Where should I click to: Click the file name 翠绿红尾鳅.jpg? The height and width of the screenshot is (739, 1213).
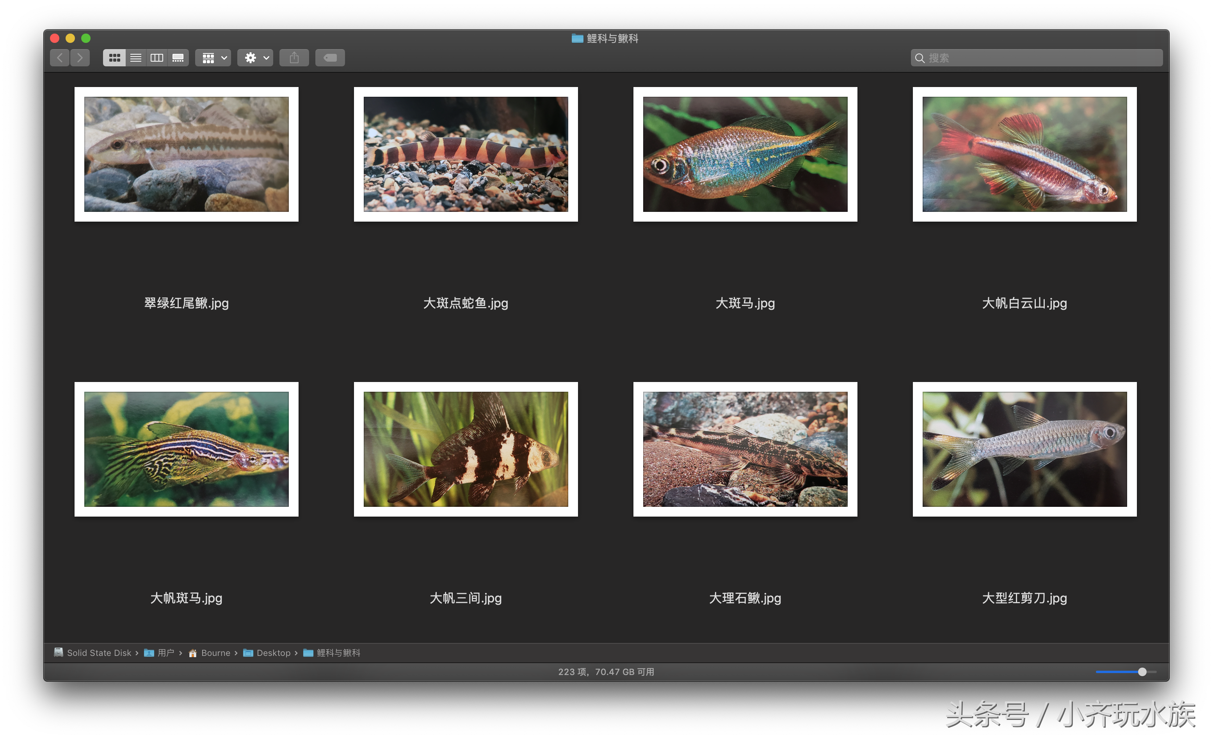pyautogui.click(x=187, y=303)
